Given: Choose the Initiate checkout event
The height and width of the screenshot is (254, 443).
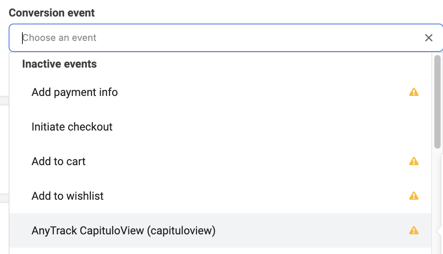Looking at the screenshot, I should pyautogui.click(x=220, y=127).
